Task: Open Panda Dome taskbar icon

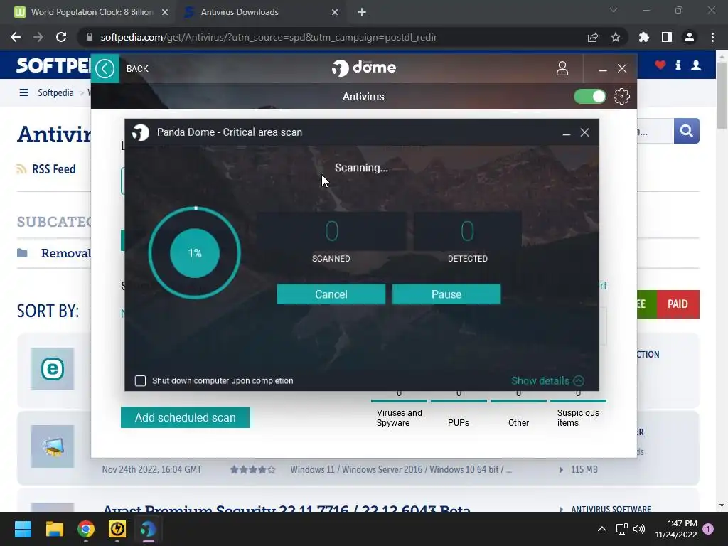Action: tap(149, 529)
